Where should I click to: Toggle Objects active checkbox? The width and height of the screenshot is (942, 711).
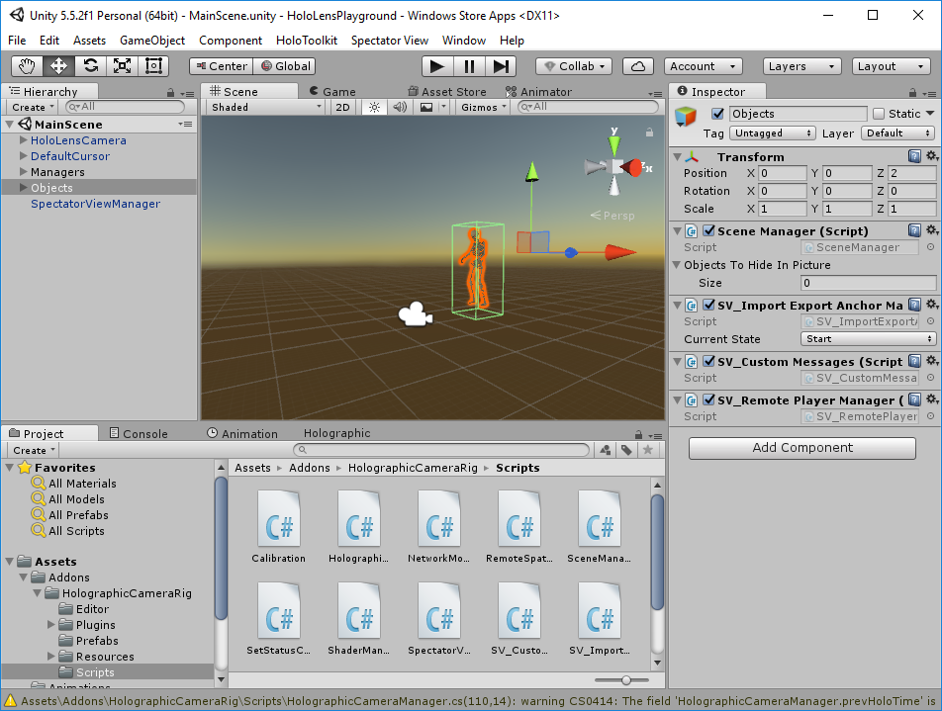click(717, 114)
